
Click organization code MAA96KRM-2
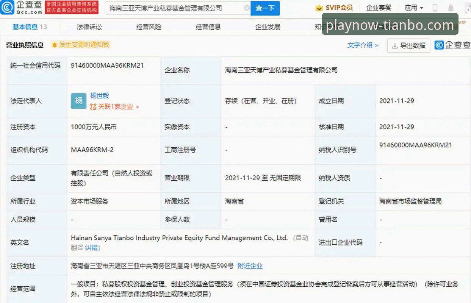point(92,150)
